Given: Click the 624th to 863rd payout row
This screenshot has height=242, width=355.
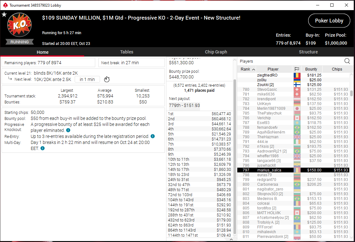Looking at the screenshot, I should point(199,225).
